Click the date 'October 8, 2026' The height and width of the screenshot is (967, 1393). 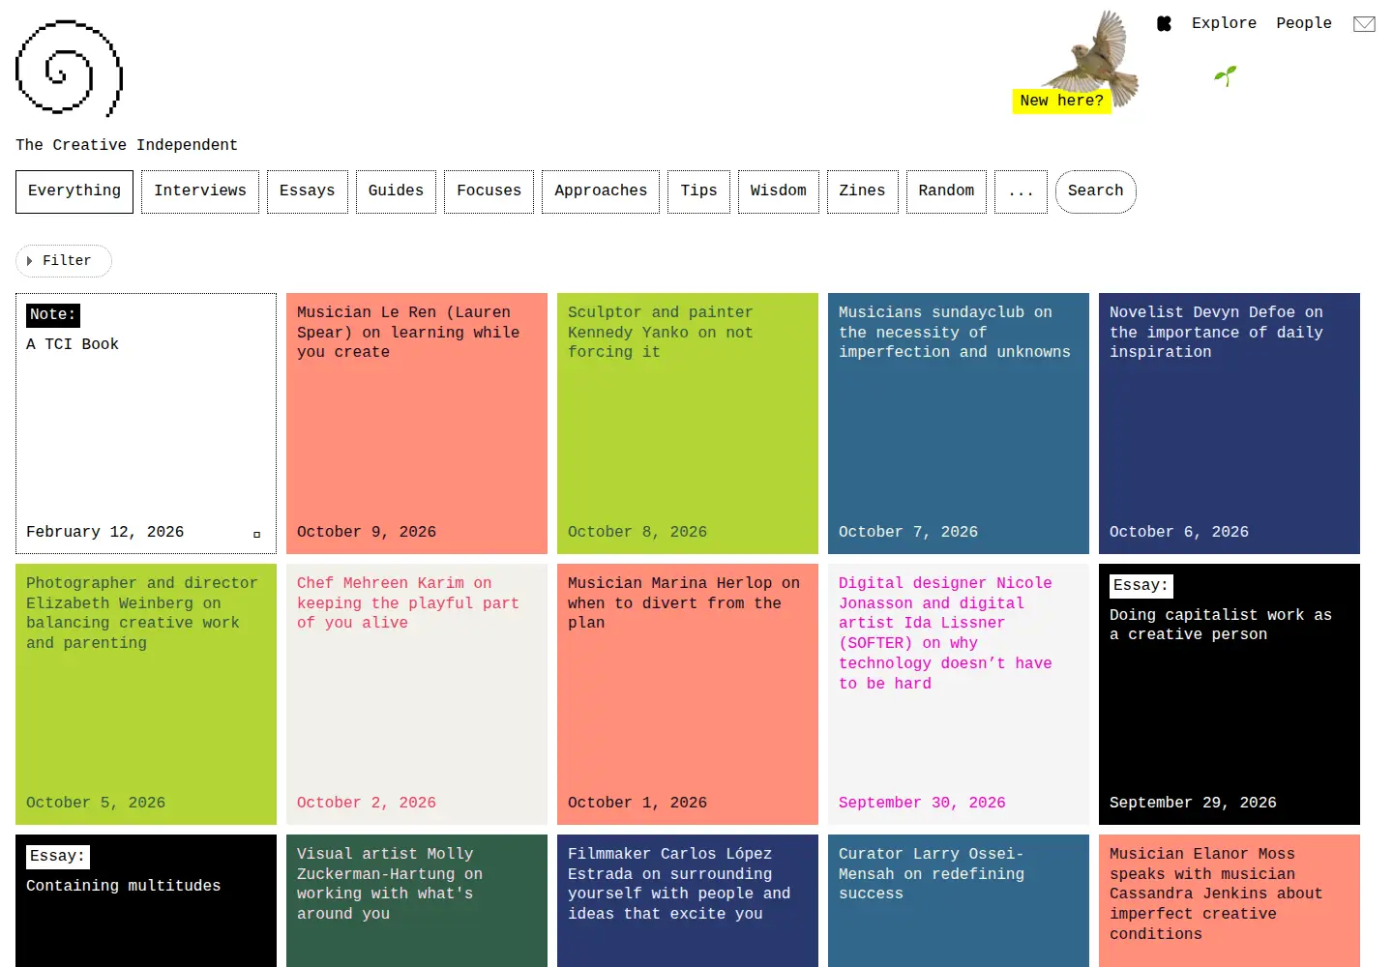pyautogui.click(x=637, y=532)
